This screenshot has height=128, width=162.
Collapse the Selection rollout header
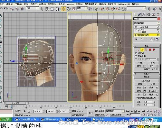(x=147, y=46)
